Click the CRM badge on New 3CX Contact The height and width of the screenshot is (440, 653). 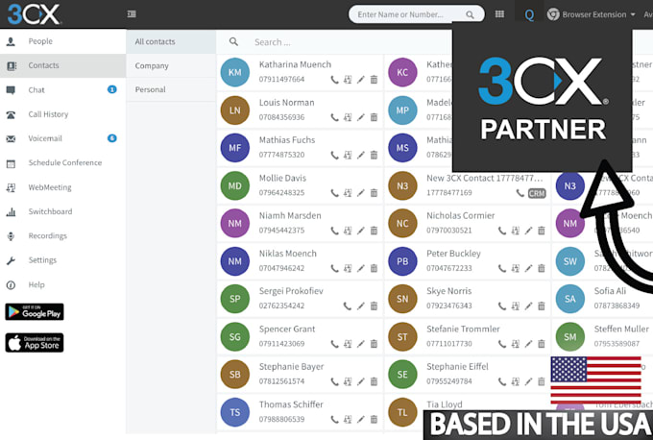pos(537,193)
